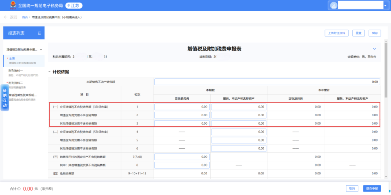Image resolution: width=391 pixels, height=195 pixels.
Task: Collapse the 计税依据 section
Action: pyautogui.click(x=50, y=72)
